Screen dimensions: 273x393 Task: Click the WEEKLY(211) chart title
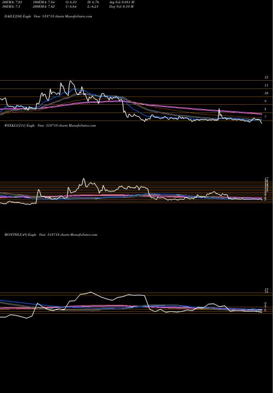pyautogui.click(x=50, y=126)
